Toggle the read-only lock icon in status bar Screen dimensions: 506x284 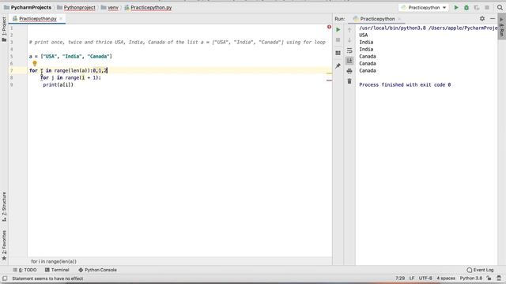489,278
